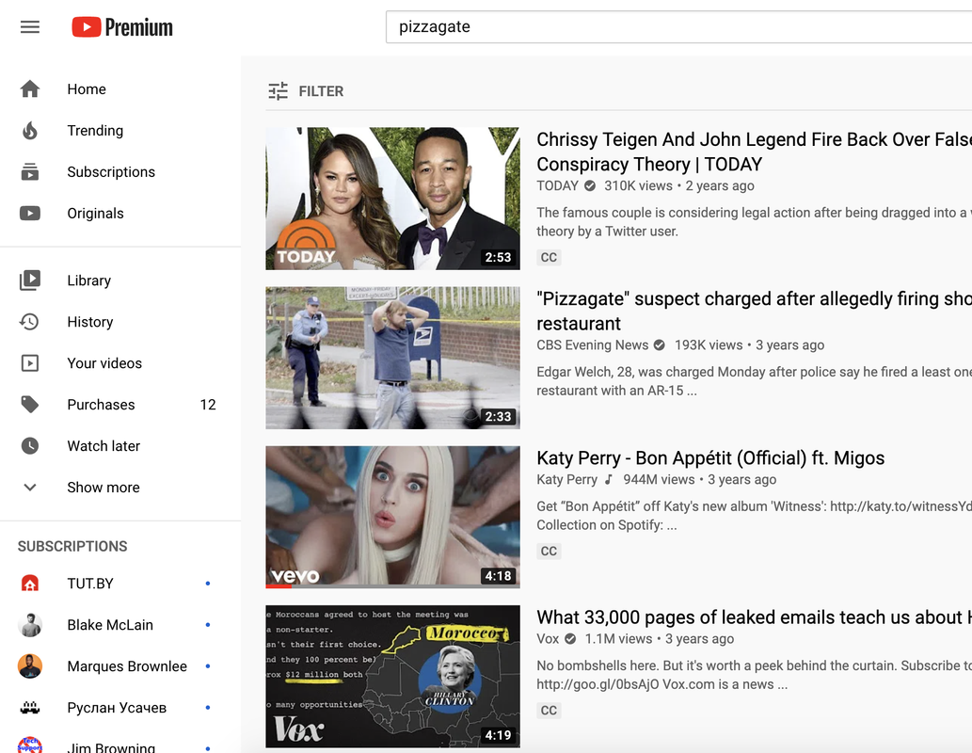The height and width of the screenshot is (753, 972).
Task: Click the Chrissy Teigen TODAY video thumbnail
Action: tap(392, 199)
